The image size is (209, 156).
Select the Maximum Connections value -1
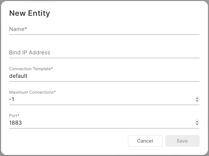pos(12,100)
